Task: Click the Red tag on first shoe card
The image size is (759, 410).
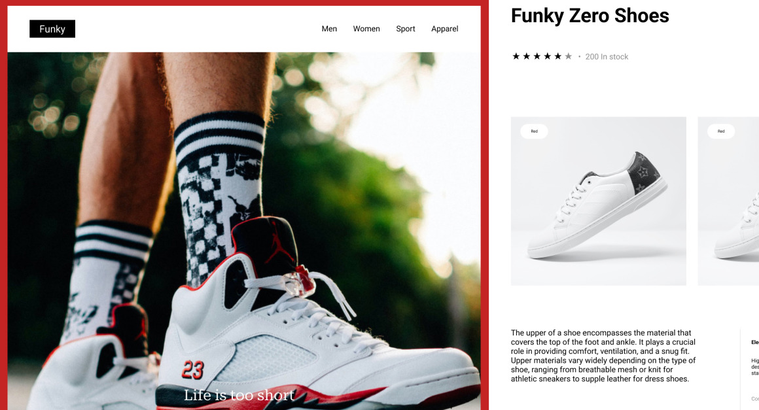Action: pyautogui.click(x=535, y=131)
